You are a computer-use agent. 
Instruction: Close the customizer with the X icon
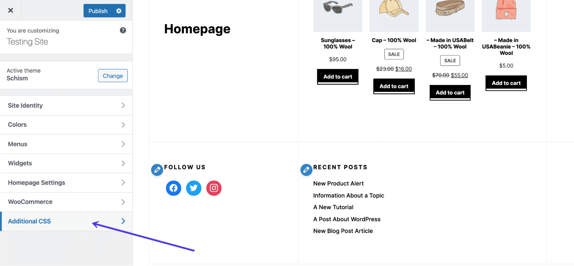coord(11,10)
